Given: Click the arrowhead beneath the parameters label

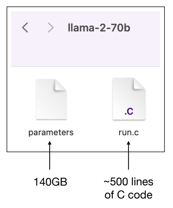Looking at the screenshot, I should pyautogui.click(x=50, y=143).
